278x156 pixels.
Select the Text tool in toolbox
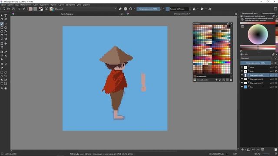pyautogui.click(x=6, y=16)
